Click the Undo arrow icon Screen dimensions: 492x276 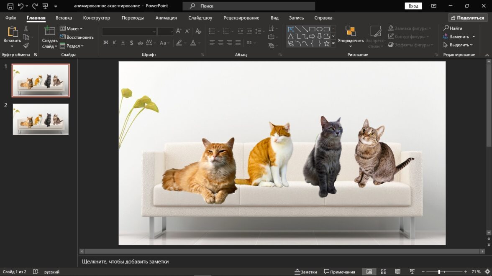[x=20, y=6]
